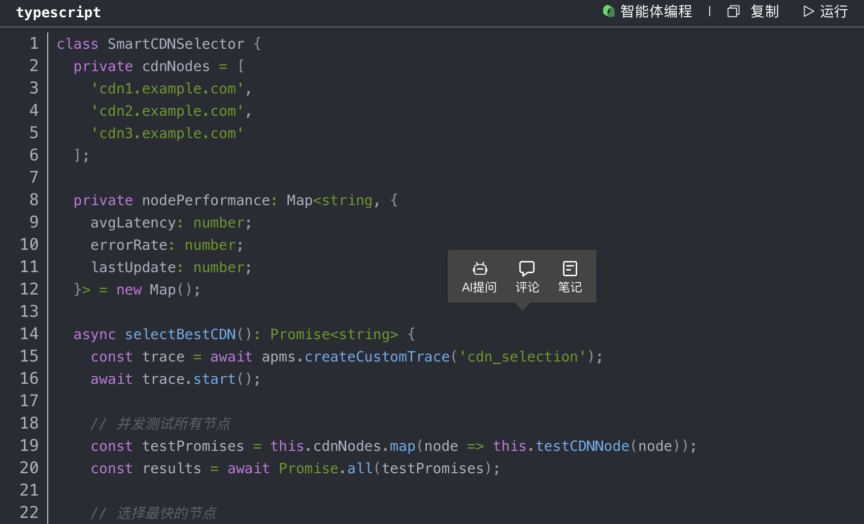The image size is (864, 524).
Task: Click the createCustomTrace function call
Action: tap(377, 357)
